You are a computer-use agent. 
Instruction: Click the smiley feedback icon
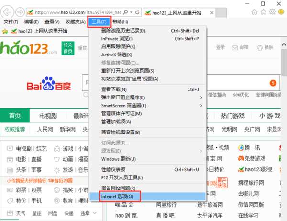point(281,12)
